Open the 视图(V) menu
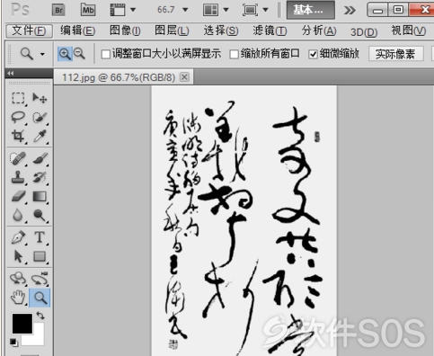Image resolution: width=434 pixels, height=356 pixels. coord(409,31)
